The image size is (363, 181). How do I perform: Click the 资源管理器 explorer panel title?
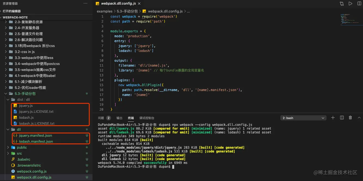point(10,4)
